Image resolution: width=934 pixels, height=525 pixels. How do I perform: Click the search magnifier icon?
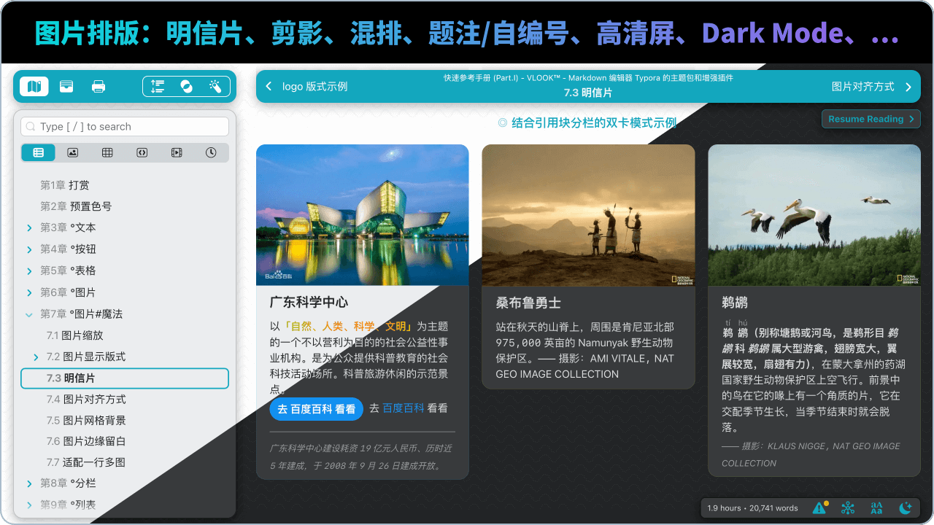point(31,127)
